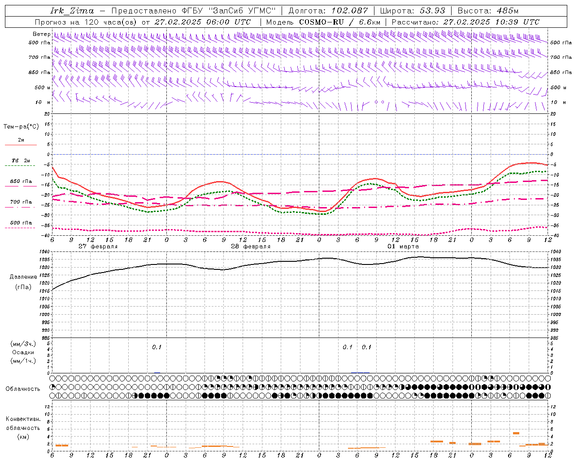Click the Осадки precipitation label
574x459 pixels.
click(x=23, y=352)
